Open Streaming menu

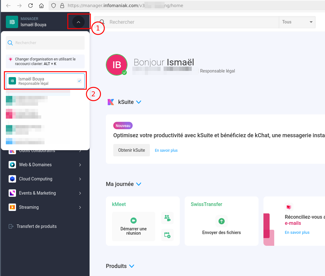point(45,207)
